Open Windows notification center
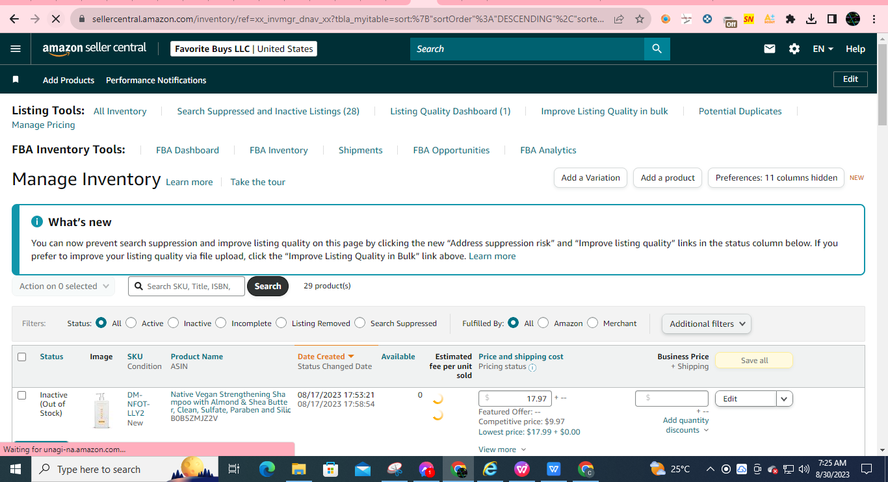 (867, 469)
